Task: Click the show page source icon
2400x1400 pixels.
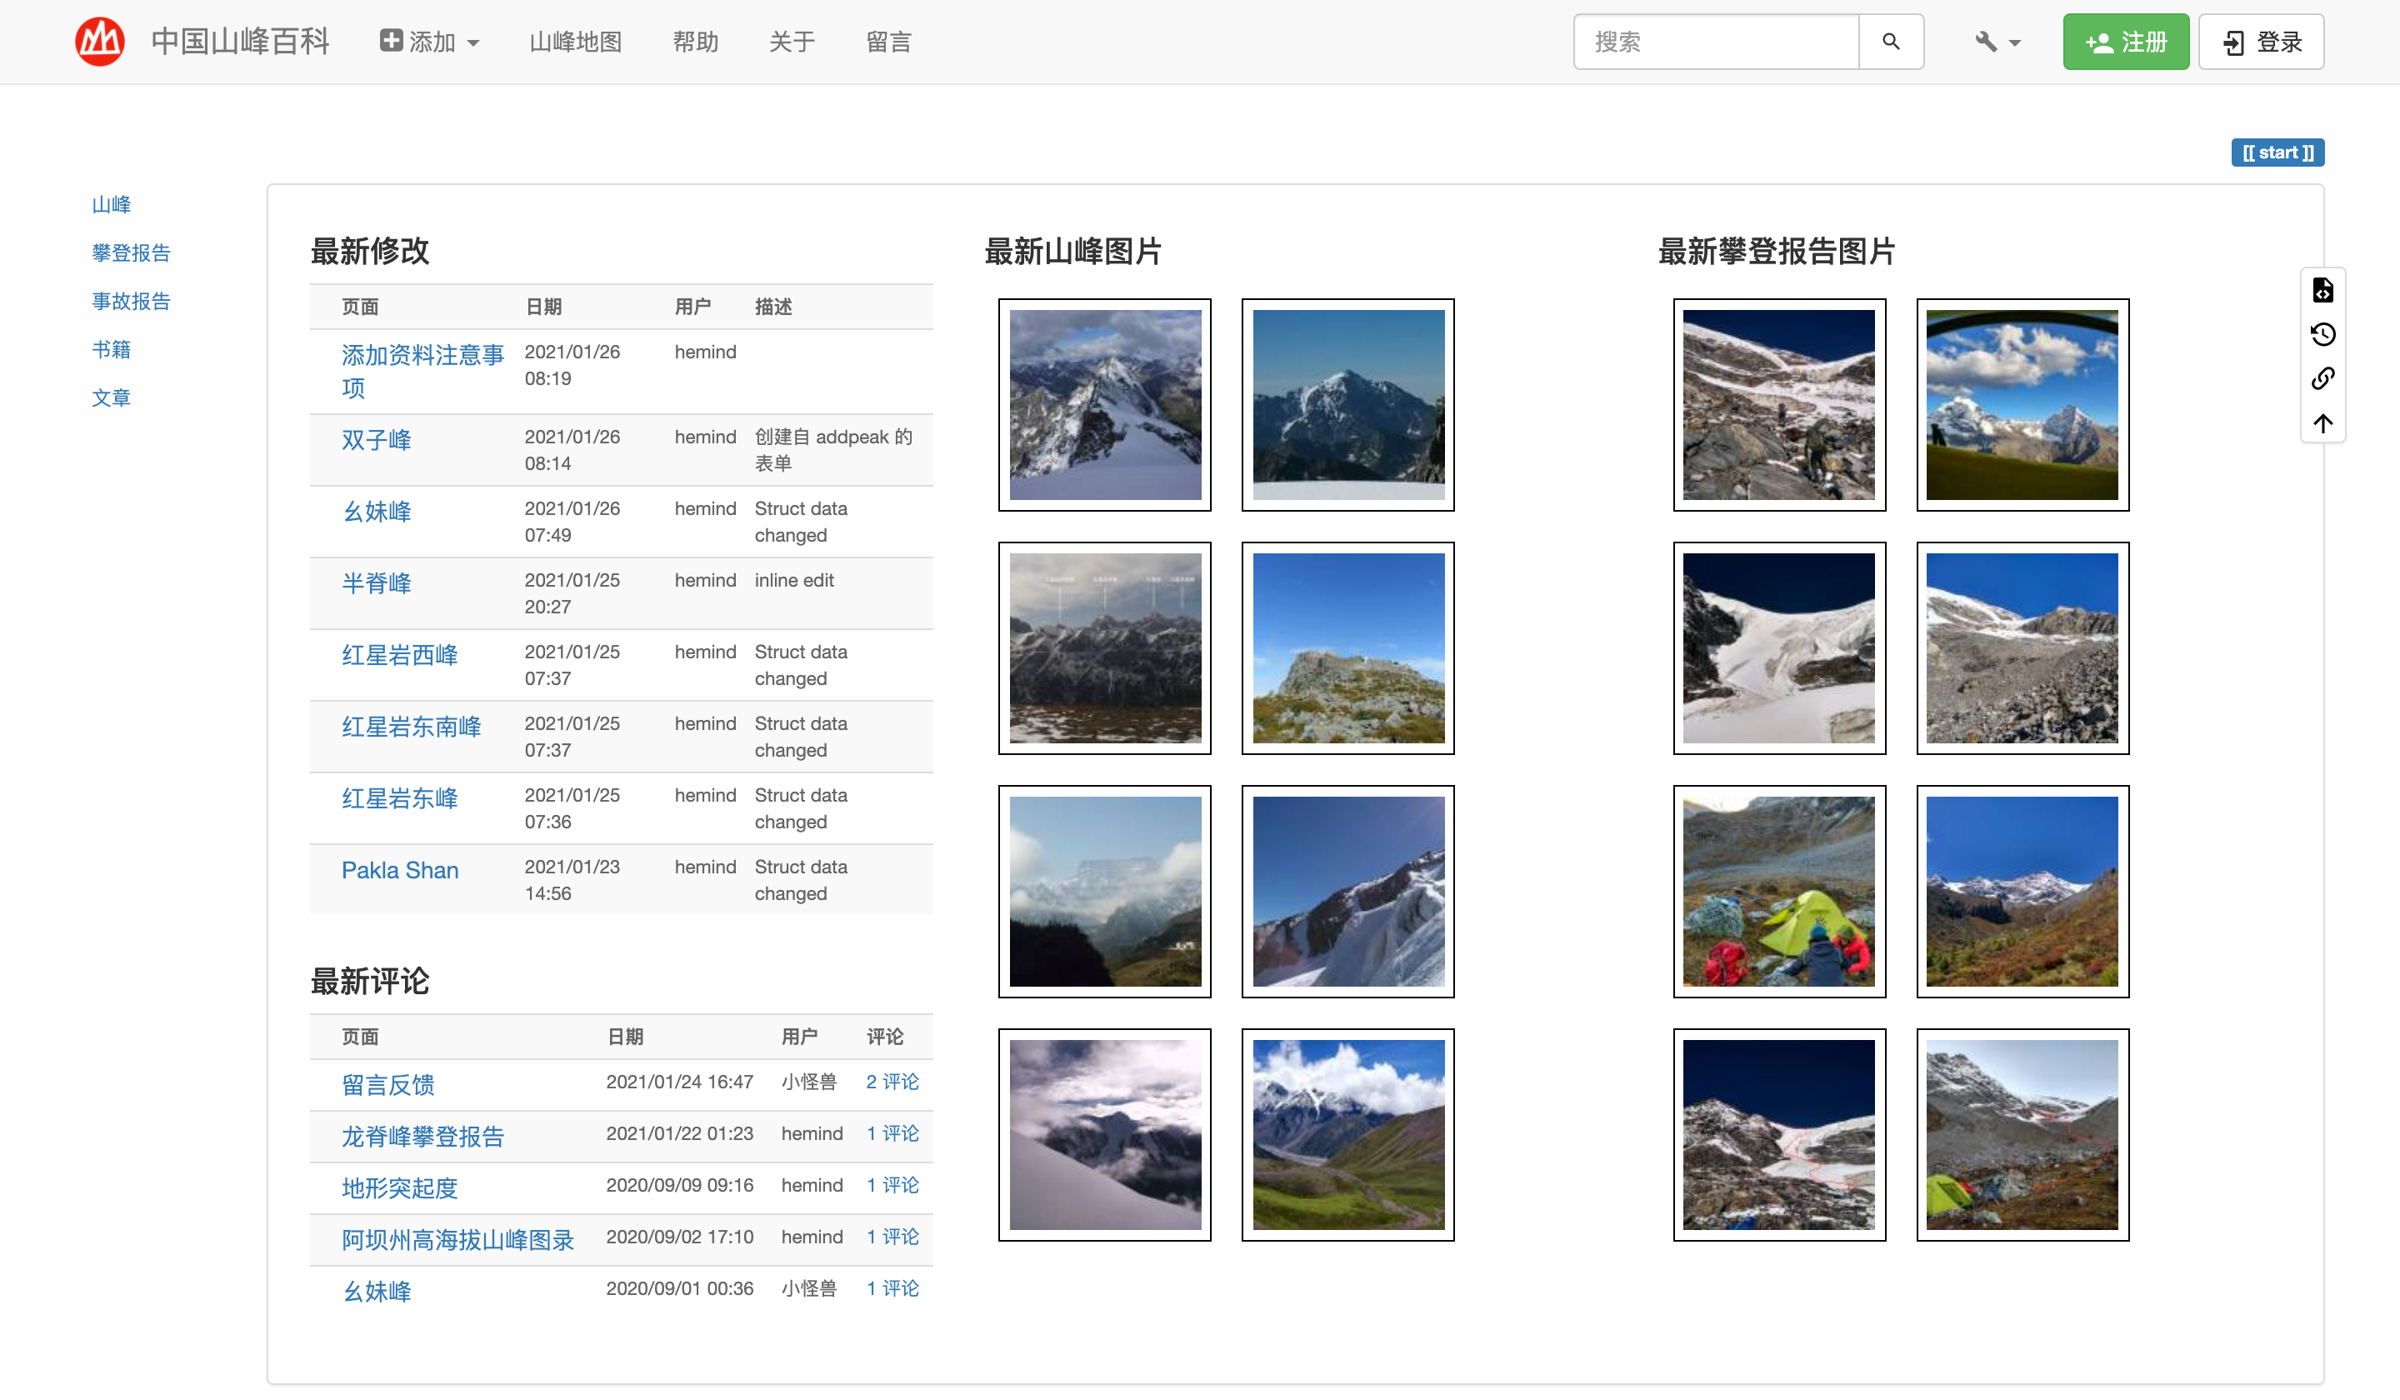Action: [2322, 289]
